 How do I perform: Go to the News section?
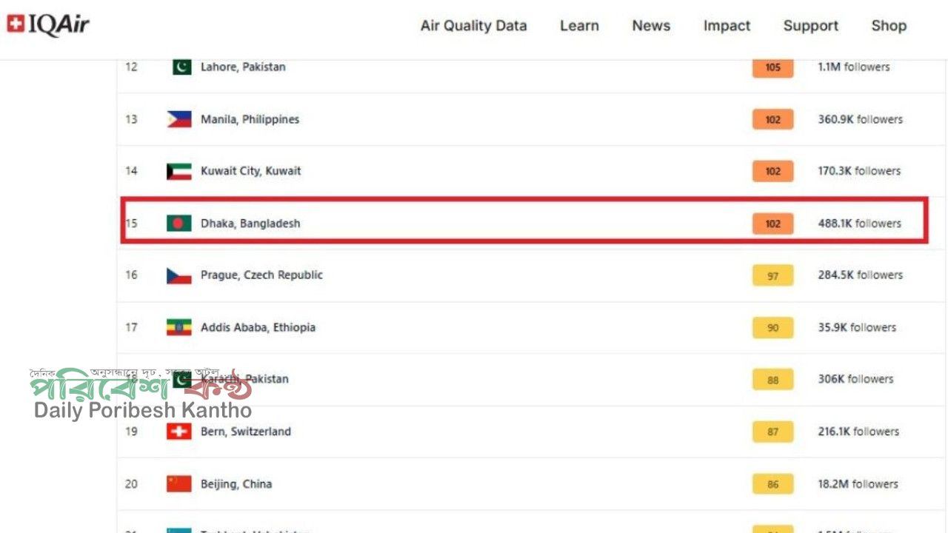(x=651, y=26)
